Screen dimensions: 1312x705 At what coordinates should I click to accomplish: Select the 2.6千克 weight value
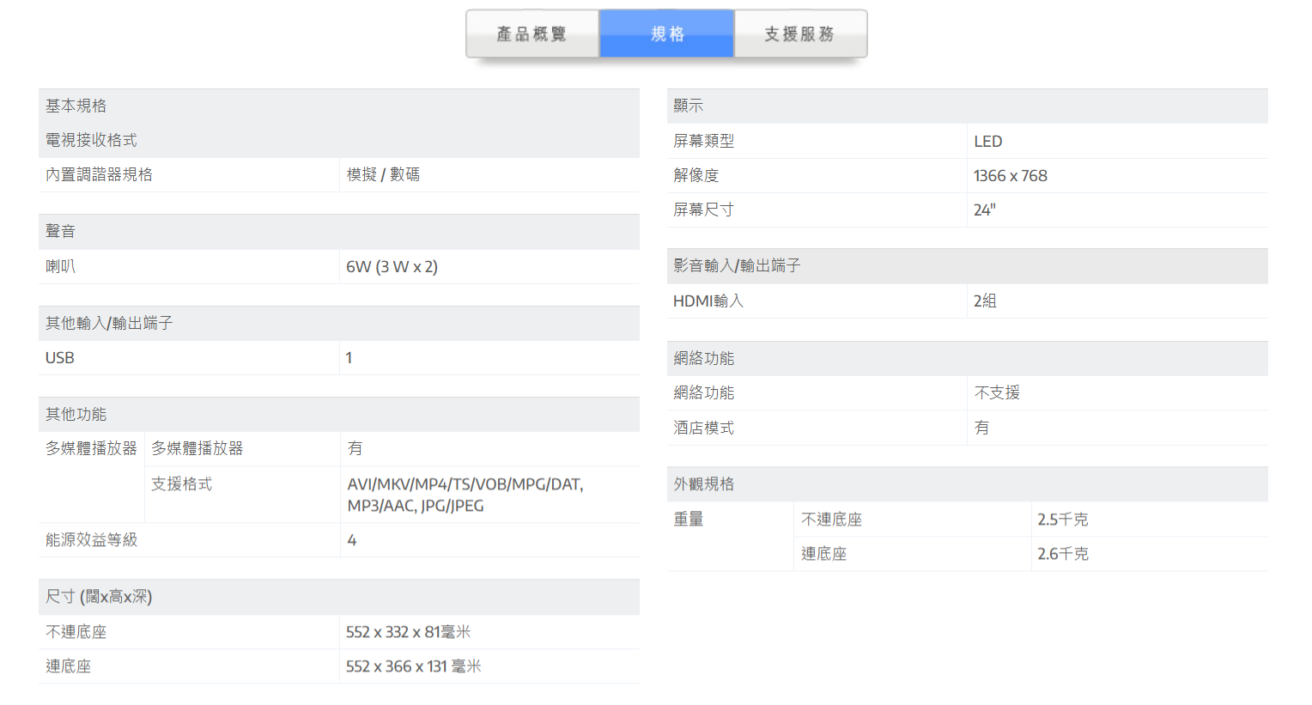click(x=1062, y=554)
